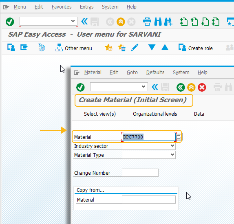The image size is (234, 224).
Task: Expand the Industry sector dropdown
Action: click(x=172, y=146)
